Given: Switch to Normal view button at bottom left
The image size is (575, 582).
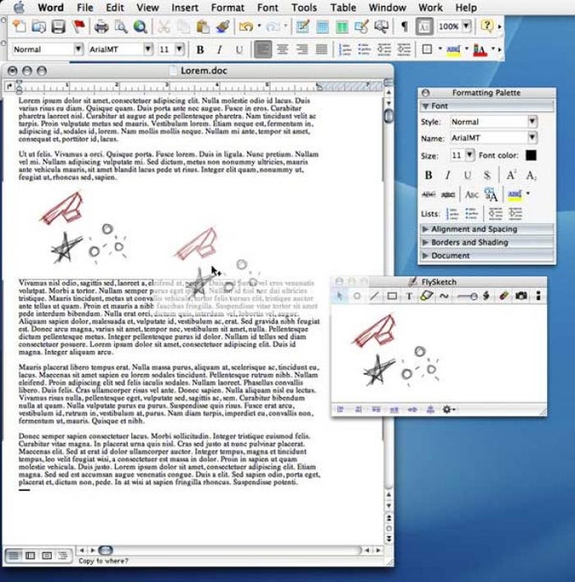Looking at the screenshot, I should click(14, 555).
